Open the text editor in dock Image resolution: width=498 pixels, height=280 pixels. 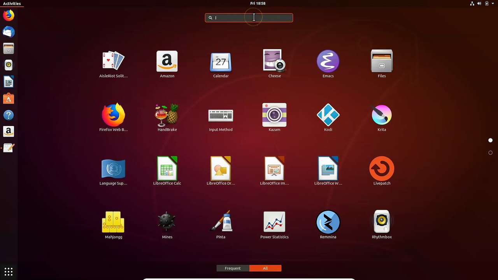9,148
